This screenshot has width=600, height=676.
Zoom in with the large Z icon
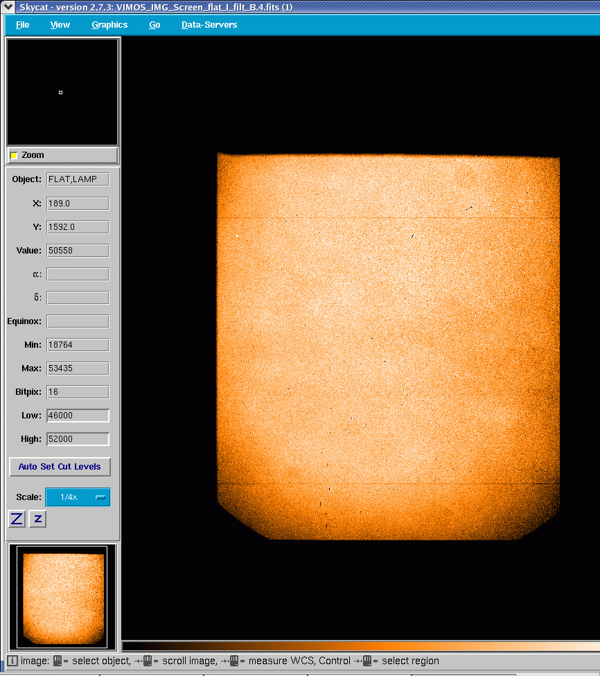[x=17, y=519]
